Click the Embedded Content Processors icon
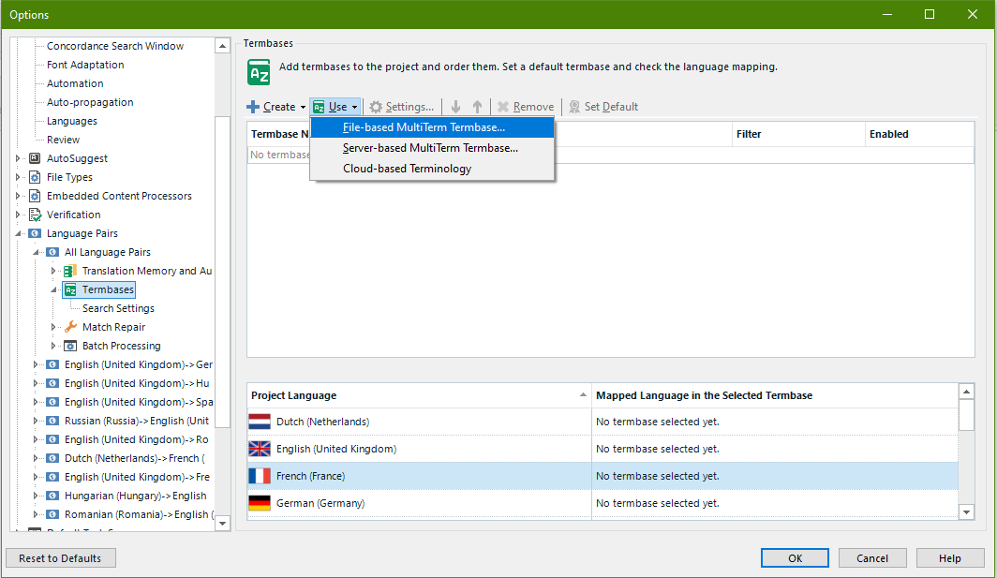The height and width of the screenshot is (578, 997). click(35, 196)
